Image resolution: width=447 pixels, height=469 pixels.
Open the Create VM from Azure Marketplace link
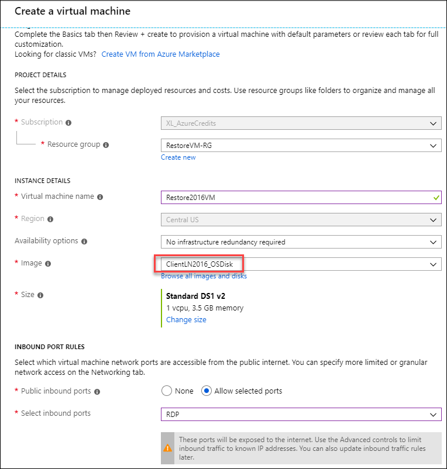pyautogui.click(x=160, y=54)
